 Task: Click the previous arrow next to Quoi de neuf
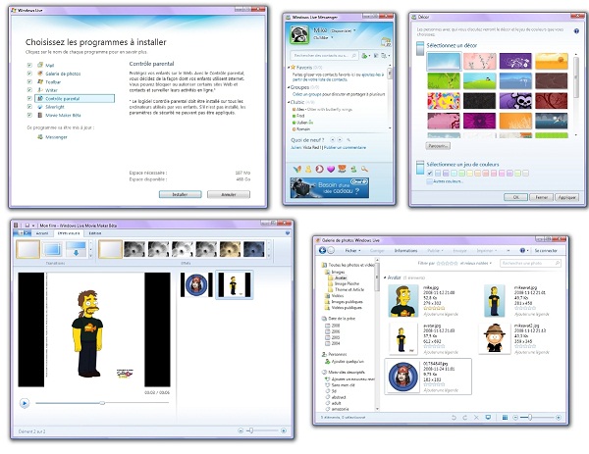(x=333, y=139)
